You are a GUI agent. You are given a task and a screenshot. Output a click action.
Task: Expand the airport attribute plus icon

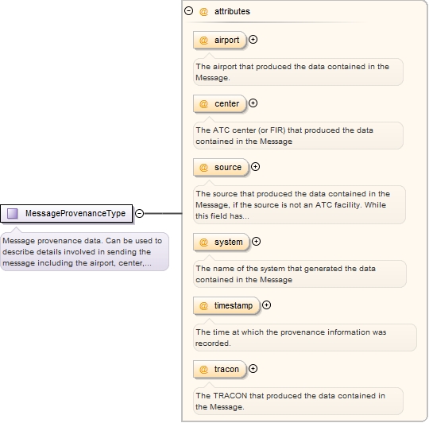coord(253,40)
